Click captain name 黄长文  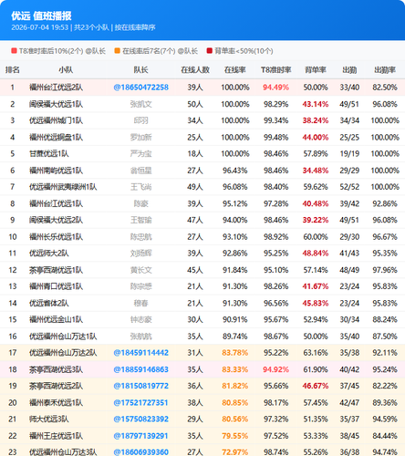tap(140, 270)
